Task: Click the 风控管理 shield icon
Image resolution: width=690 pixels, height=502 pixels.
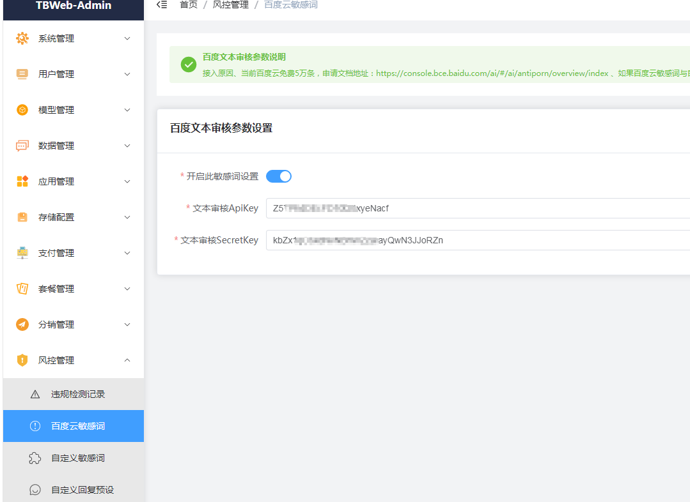Action: [22, 360]
